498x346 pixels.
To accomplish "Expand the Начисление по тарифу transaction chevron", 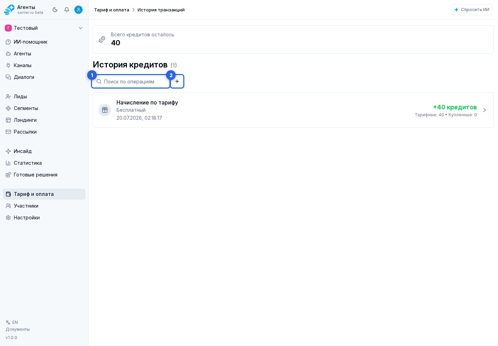I will (x=485, y=110).
